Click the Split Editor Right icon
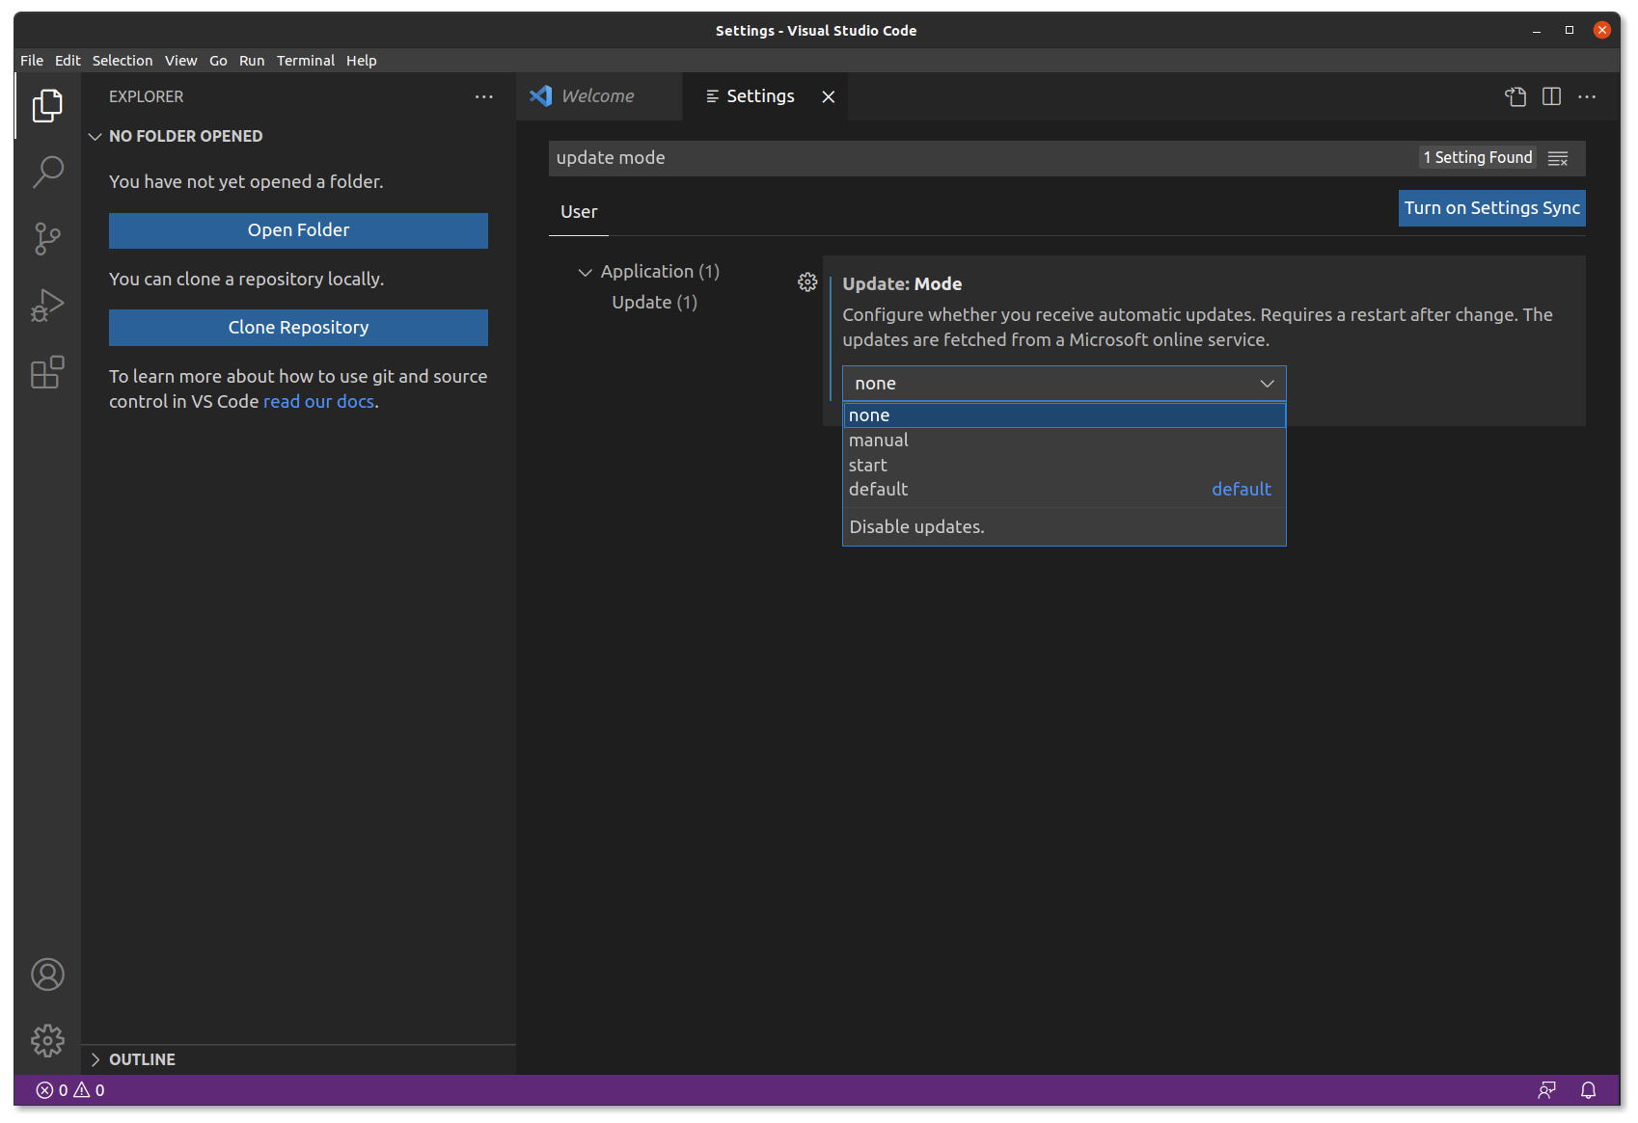 pos(1551,96)
